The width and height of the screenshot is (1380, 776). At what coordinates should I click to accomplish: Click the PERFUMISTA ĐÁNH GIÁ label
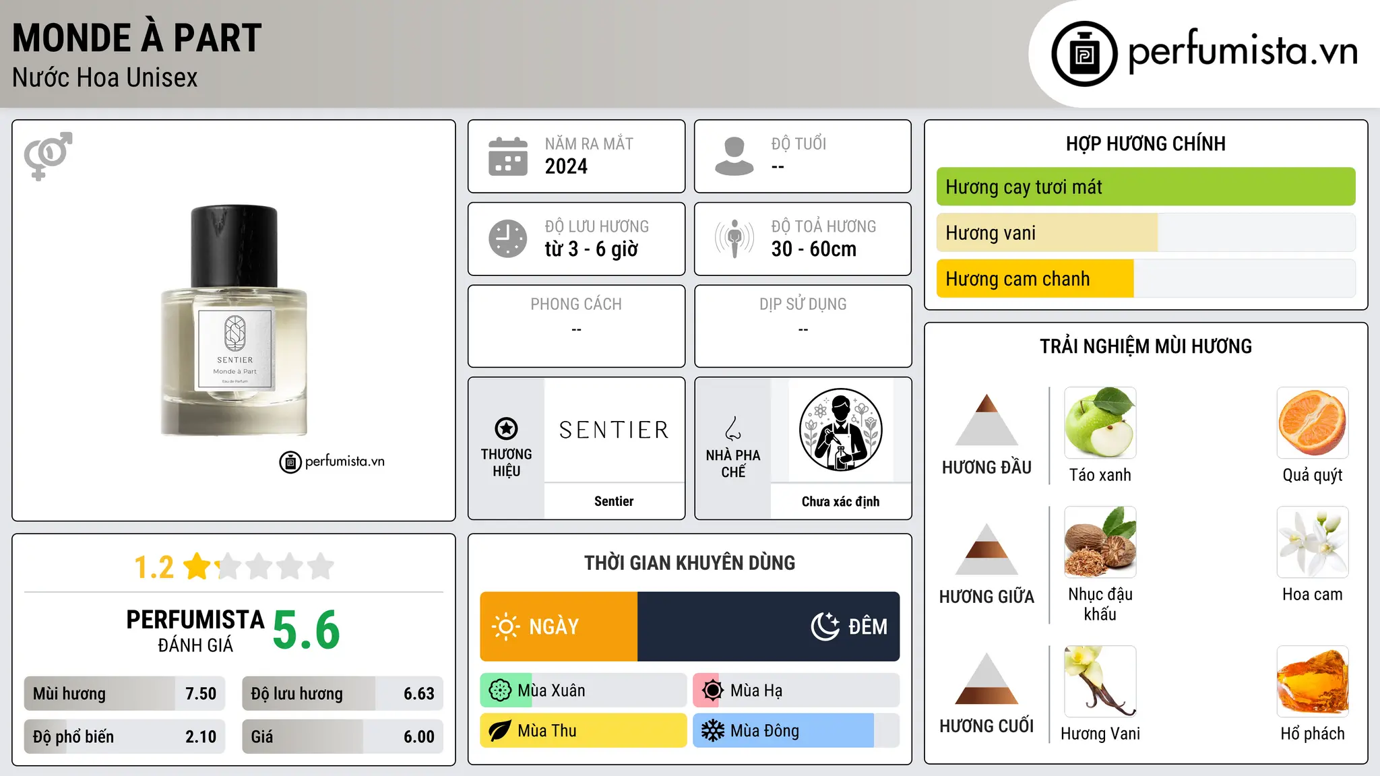(195, 630)
